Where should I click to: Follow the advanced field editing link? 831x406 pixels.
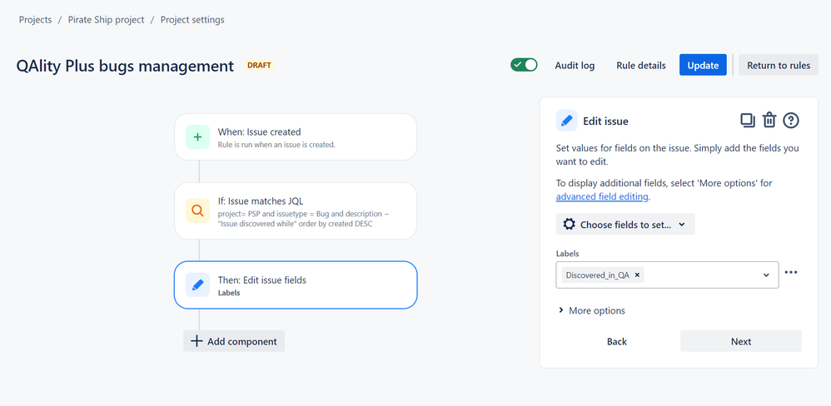602,197
